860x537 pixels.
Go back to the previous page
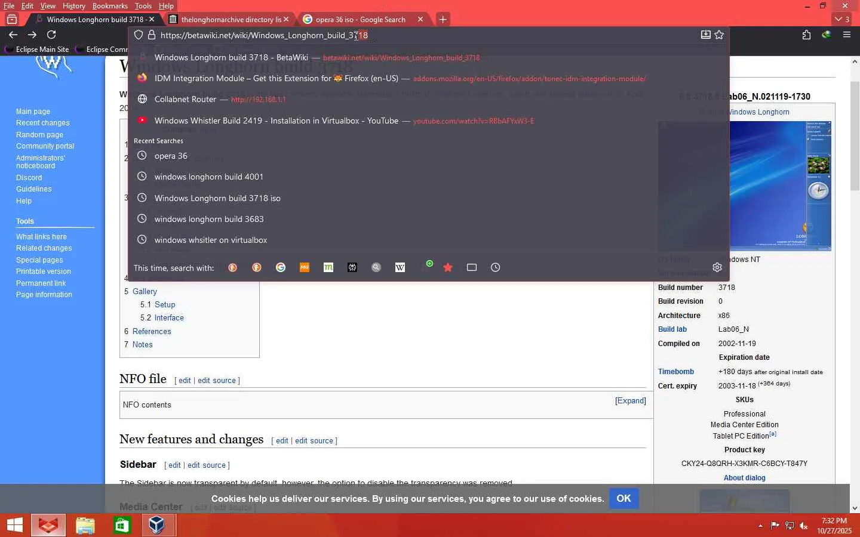tap(13, 35)
